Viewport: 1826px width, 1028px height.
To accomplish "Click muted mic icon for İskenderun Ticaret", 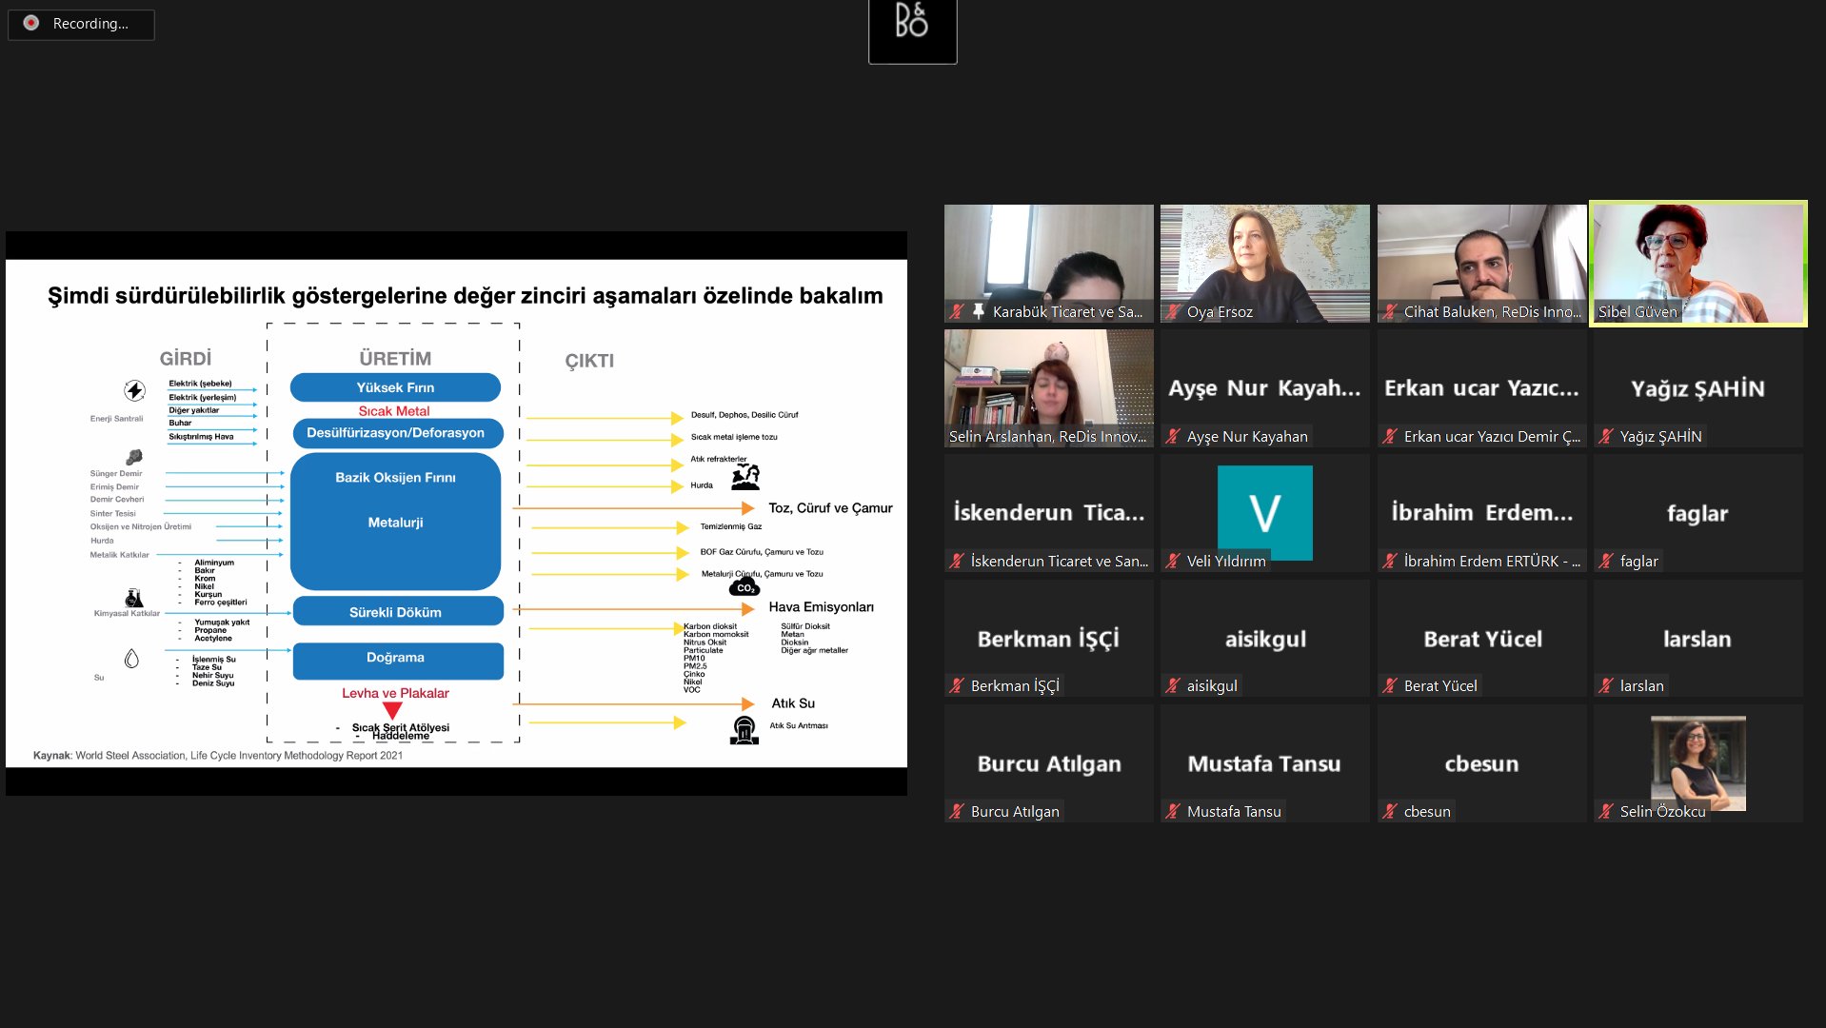I will click(958, 561).
